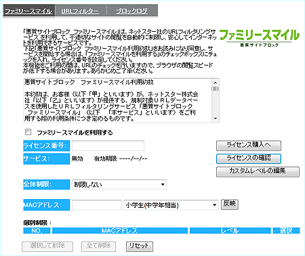The height and width of the screenshot is (256, 305).
Task: Click the 個別制限 heading text
Action: click(x=37, y=223)
